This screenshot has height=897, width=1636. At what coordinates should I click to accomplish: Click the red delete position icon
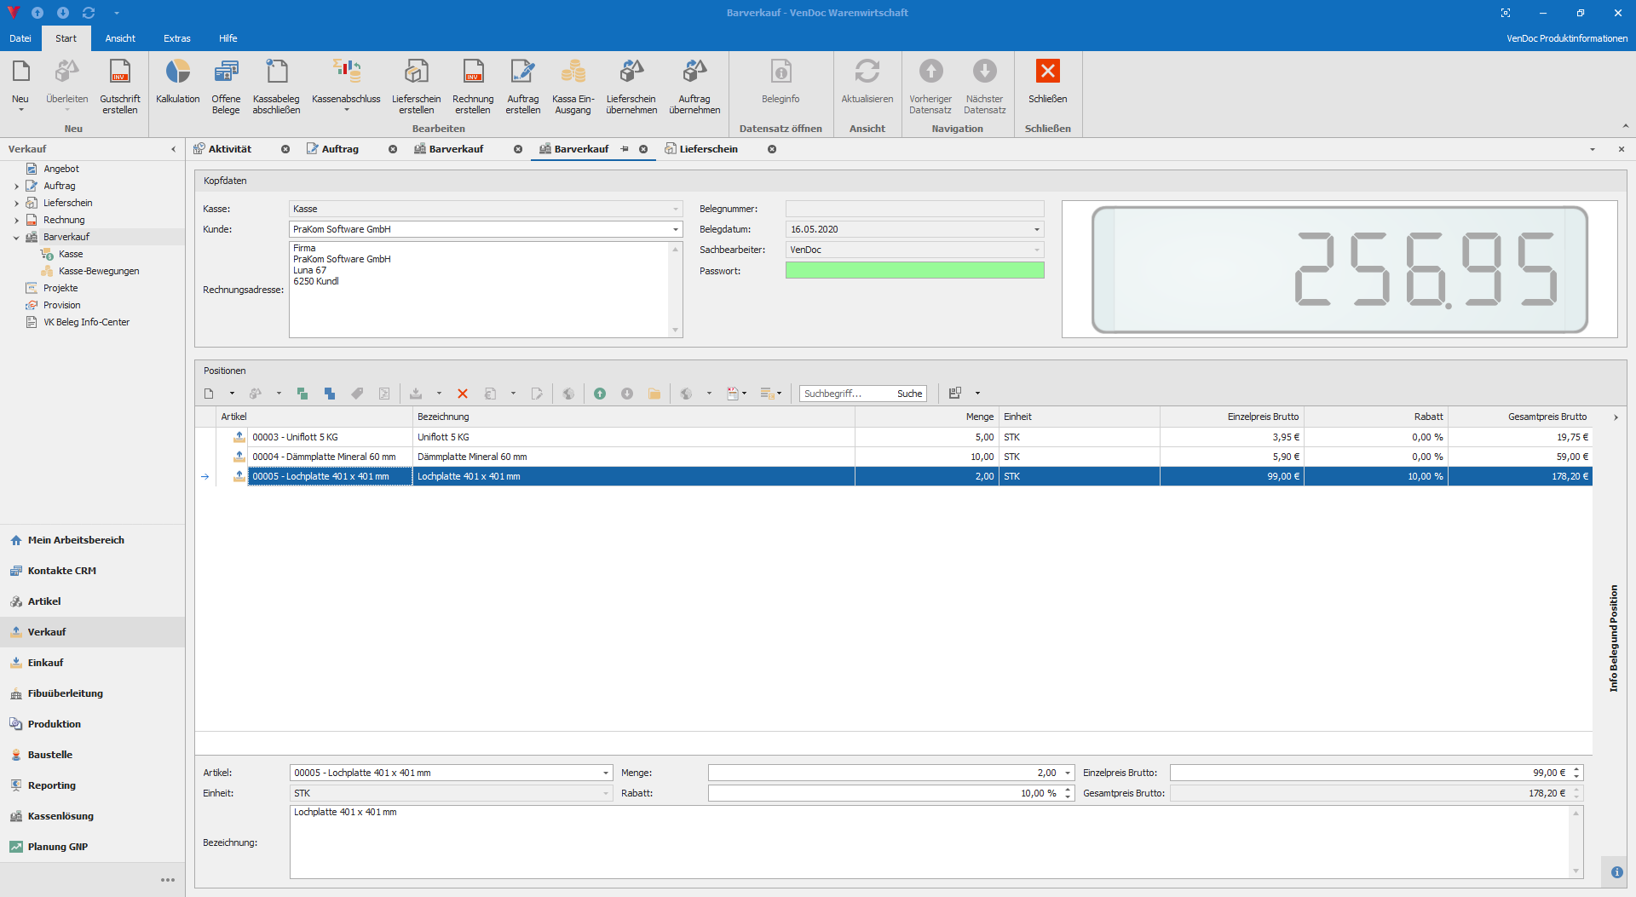(463, 394)
